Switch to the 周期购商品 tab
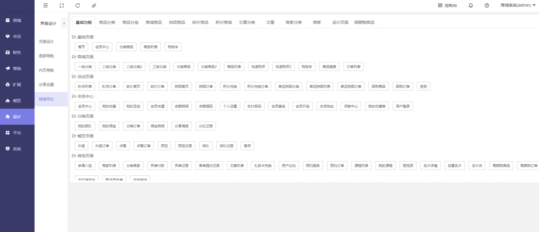 click(x=364, y=22)
